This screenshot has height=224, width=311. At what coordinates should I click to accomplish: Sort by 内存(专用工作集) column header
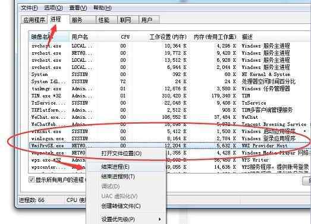pyautogui.click(x=215, y=37)
